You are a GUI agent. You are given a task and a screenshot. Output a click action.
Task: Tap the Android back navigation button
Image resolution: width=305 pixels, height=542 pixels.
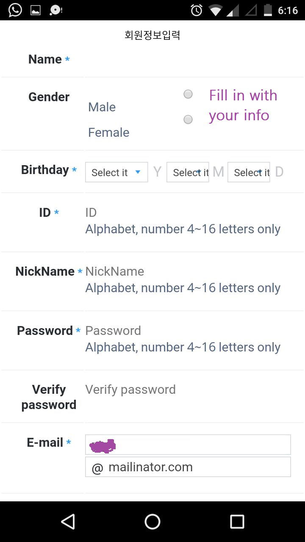click(68, 522)
